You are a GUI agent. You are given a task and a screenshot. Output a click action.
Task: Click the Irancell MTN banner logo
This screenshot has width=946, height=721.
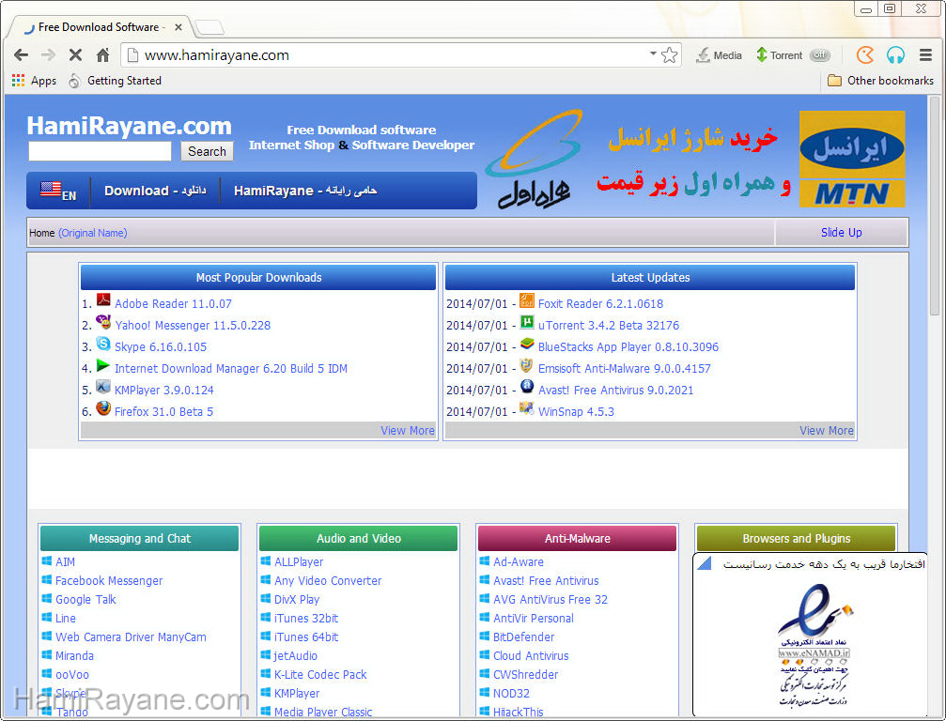point(852,159)
